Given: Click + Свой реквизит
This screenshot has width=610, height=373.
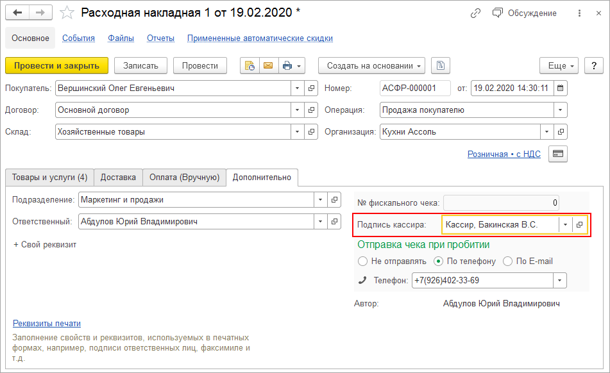Looking at the screenshot, I should [x=45, y=244].
